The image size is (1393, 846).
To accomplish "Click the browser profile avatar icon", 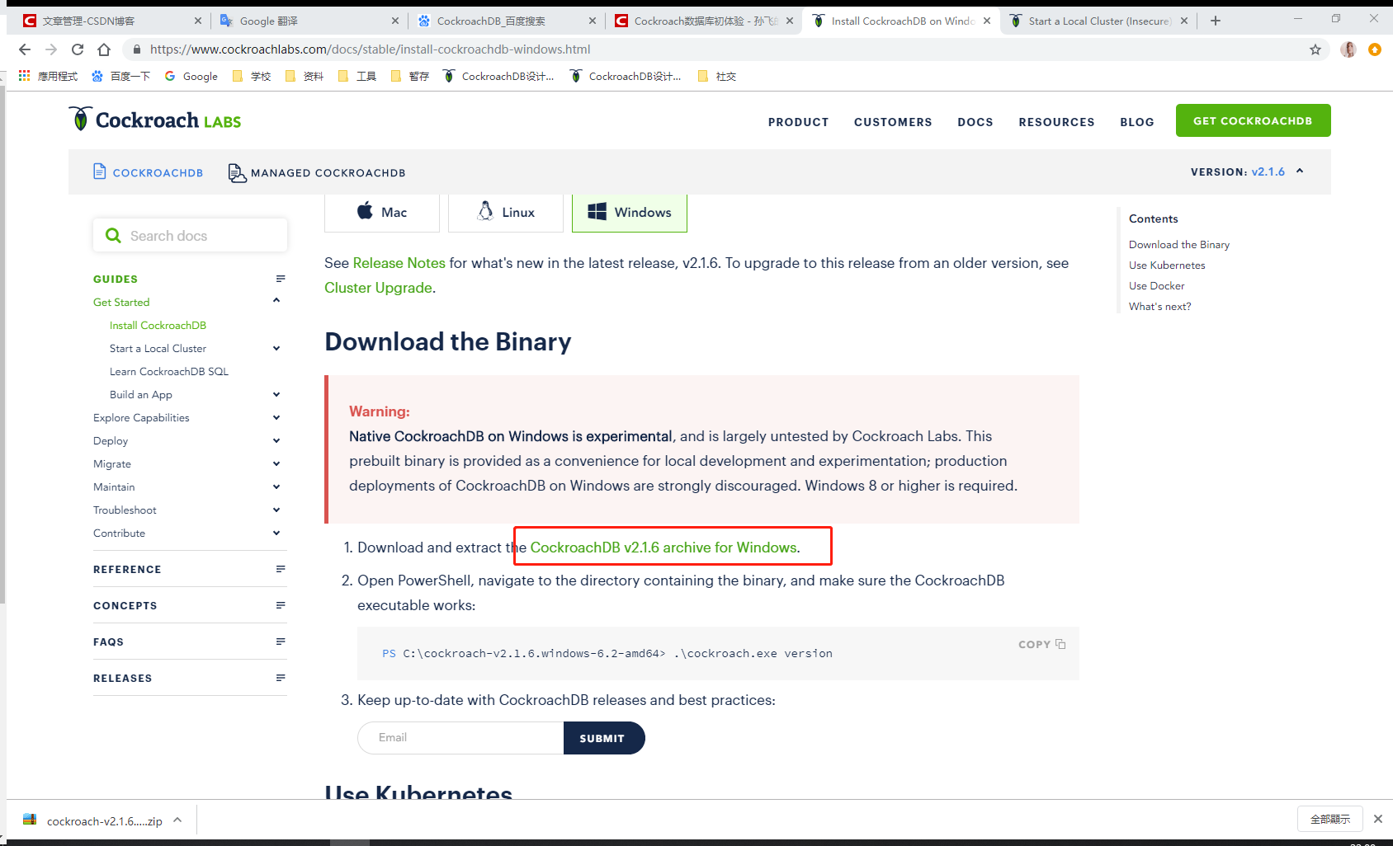I will pyautogui.click(x=1348, y=49).
